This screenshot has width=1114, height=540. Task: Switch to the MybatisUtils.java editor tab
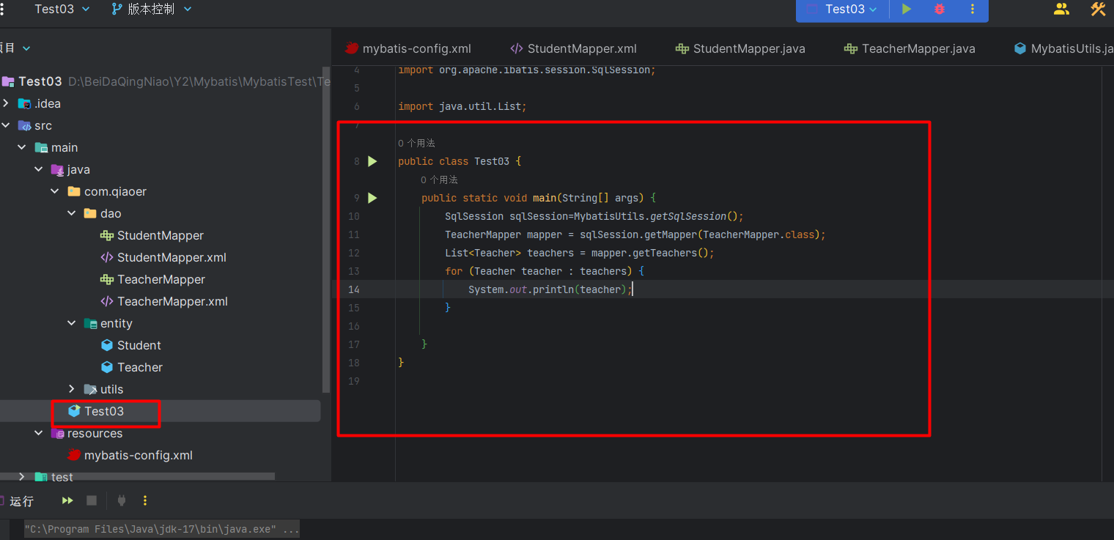point(1063,49)
